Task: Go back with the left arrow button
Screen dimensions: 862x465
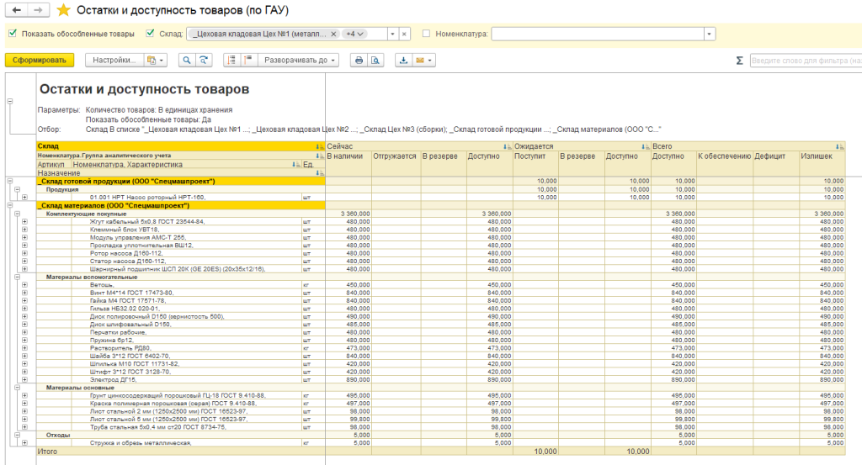Action: (x=17, y=10)
